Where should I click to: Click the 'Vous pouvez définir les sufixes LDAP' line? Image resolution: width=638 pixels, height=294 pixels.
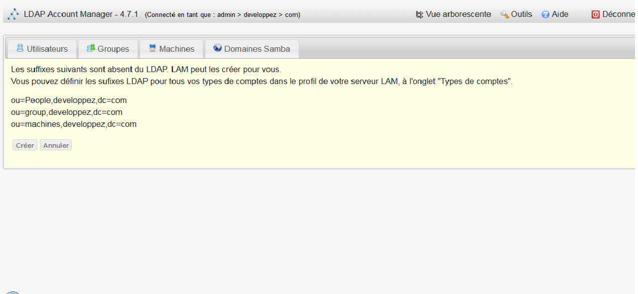(x=262, y=81)
